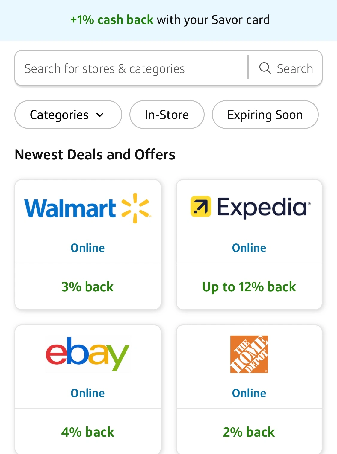This screenshot has width=337, height=454.
Task: Click the yellow Expedia arrow icon
Action: pos(201,206)
